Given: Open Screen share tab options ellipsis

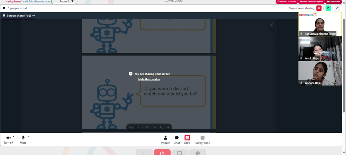Looking at the screenshot, I should pyautogui.click(x=34, y=16).
